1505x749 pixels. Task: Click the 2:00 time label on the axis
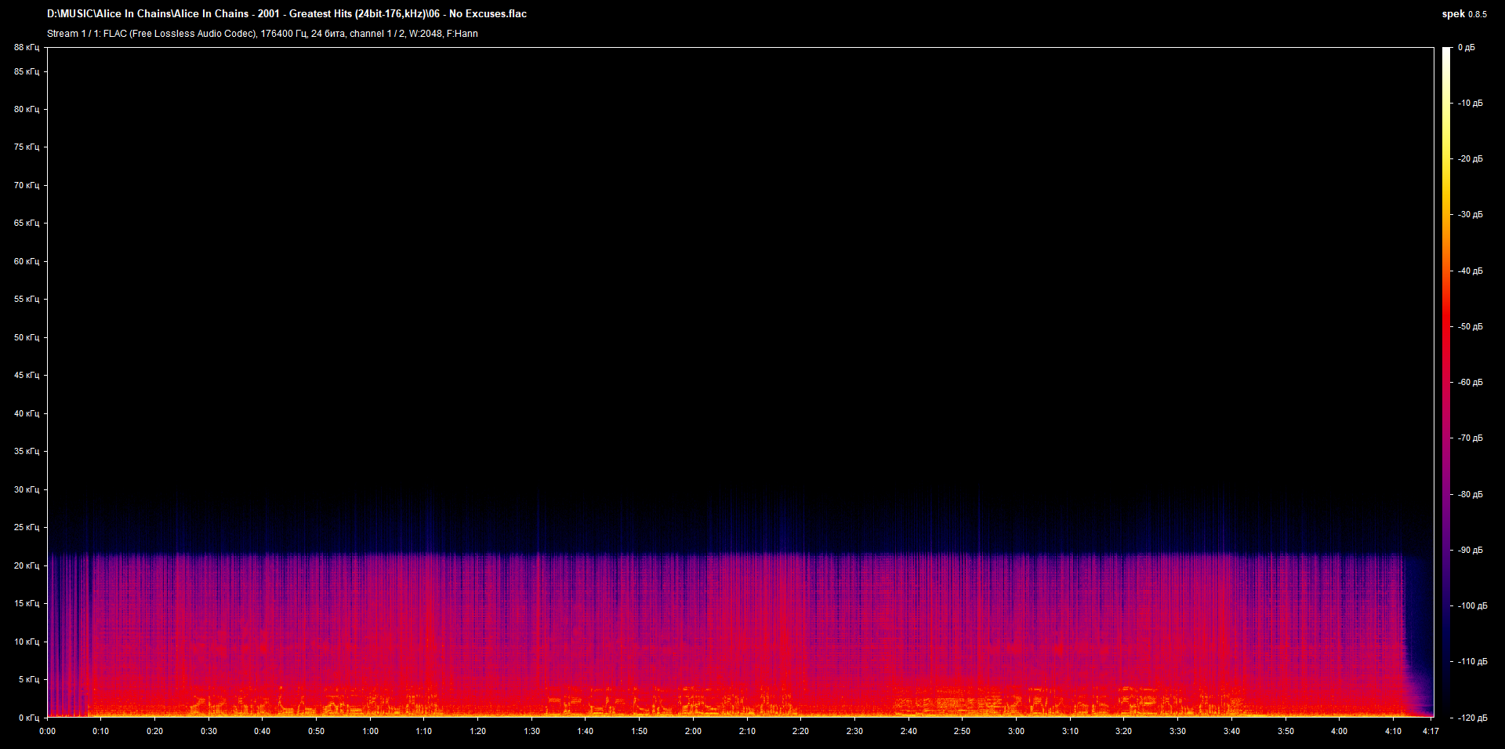click(x=693, y=730)
